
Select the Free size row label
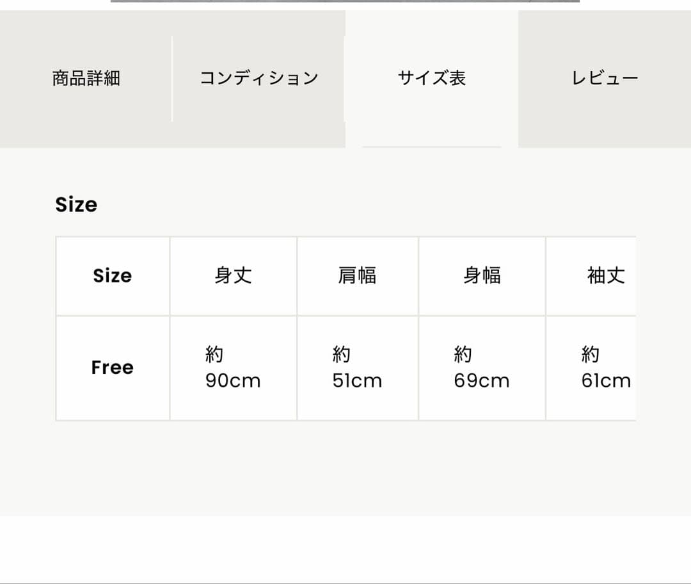point(113,368)
